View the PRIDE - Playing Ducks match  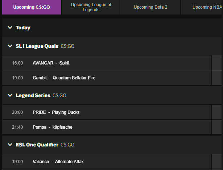pyautogui.click(x=56, y=112)
